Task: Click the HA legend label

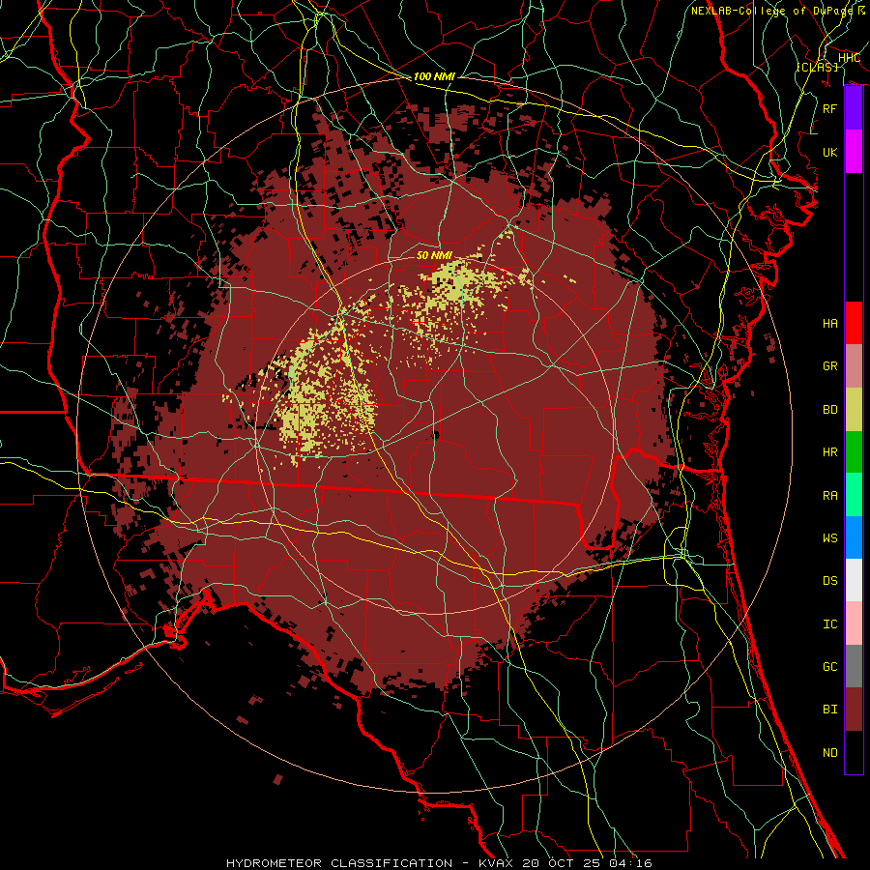Action: click(829, 324)
